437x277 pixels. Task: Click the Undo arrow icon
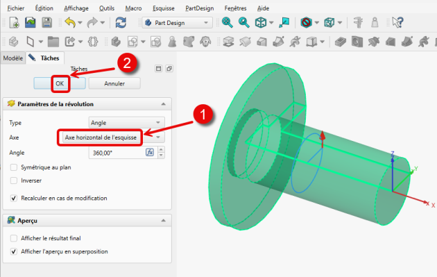pyautogui.click(x=70, y=22)
